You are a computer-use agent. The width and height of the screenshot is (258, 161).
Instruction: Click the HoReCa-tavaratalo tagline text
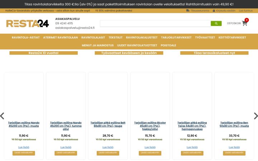click(48, 10)
